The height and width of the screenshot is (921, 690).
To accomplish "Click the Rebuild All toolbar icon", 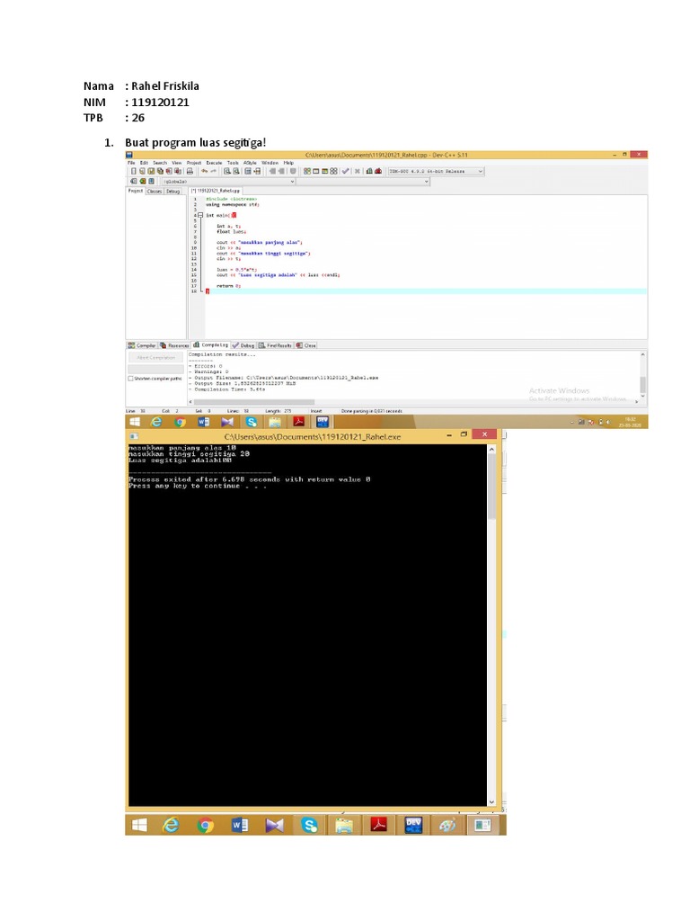I will (334, 172).
